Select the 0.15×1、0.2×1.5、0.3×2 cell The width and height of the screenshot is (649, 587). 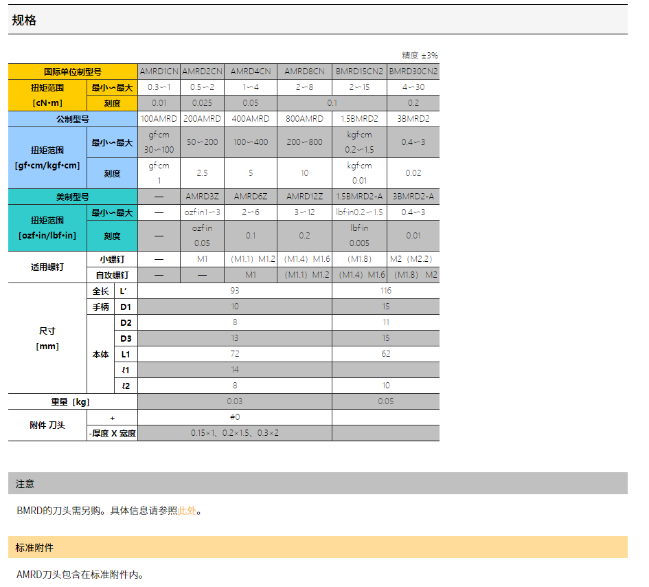point(235,433)
